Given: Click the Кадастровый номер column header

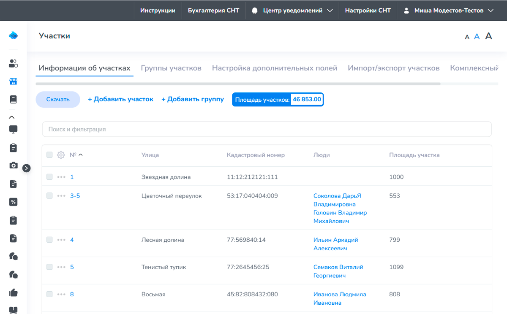Looking at the screenshot, I should click(x=256, y=155).
